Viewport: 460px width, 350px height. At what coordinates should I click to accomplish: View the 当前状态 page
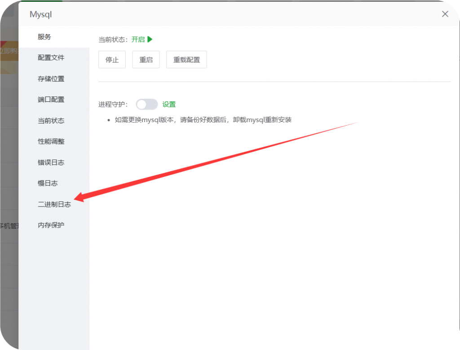coord(51,120)
